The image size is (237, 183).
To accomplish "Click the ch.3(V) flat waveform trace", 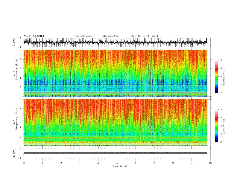I will click(x=116, y=153).
